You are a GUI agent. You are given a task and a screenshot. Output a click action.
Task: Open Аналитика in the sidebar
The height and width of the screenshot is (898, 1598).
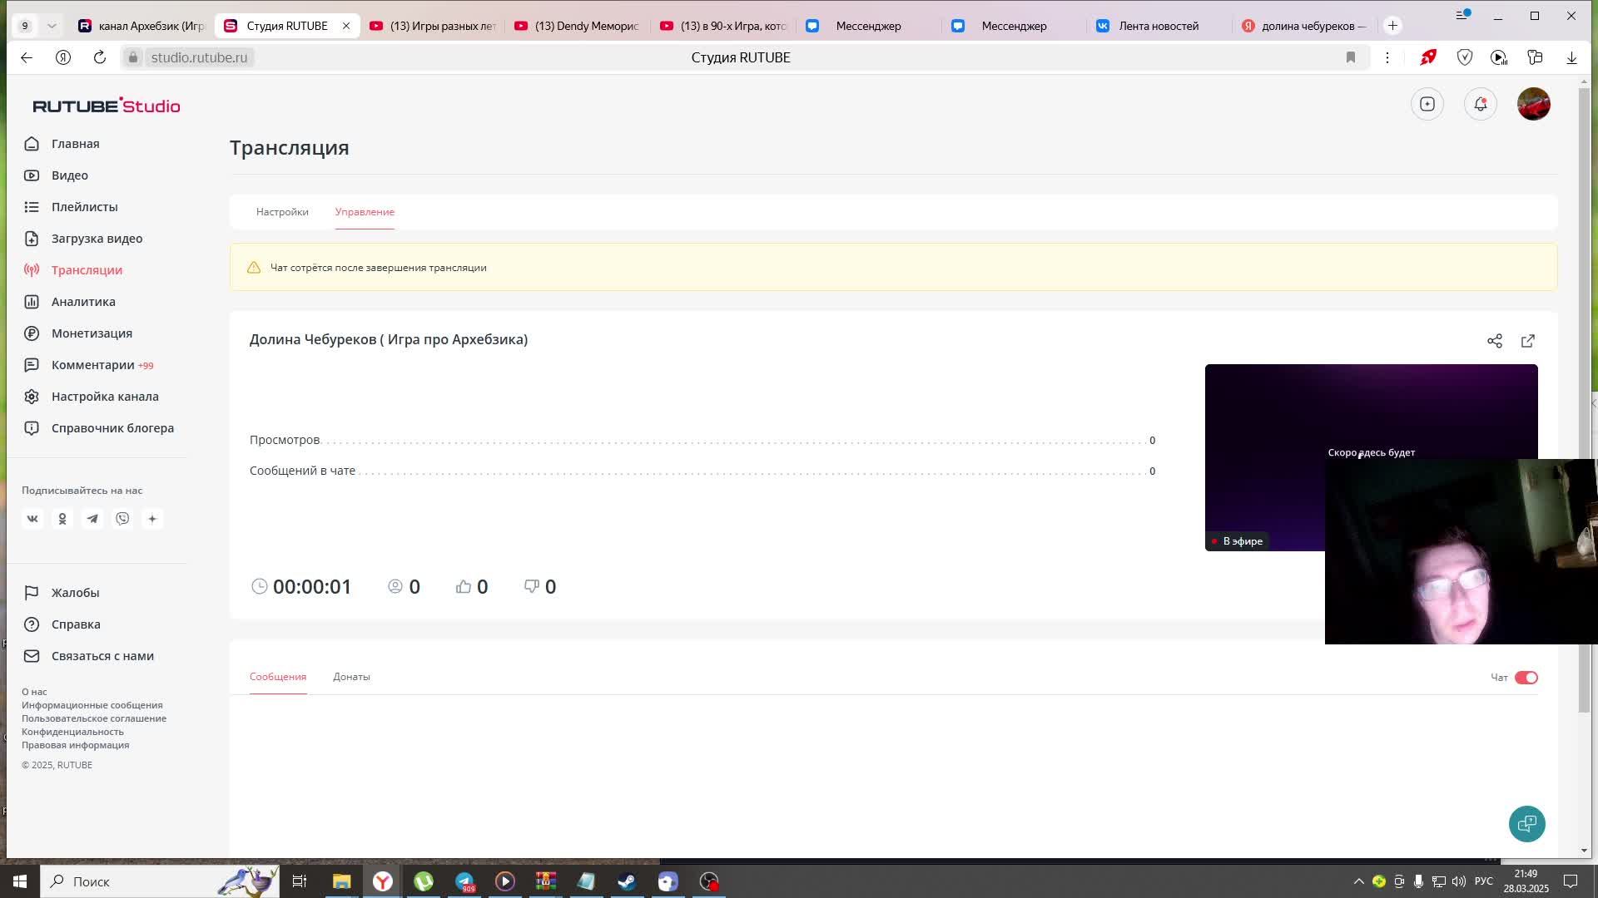(83, 302)
